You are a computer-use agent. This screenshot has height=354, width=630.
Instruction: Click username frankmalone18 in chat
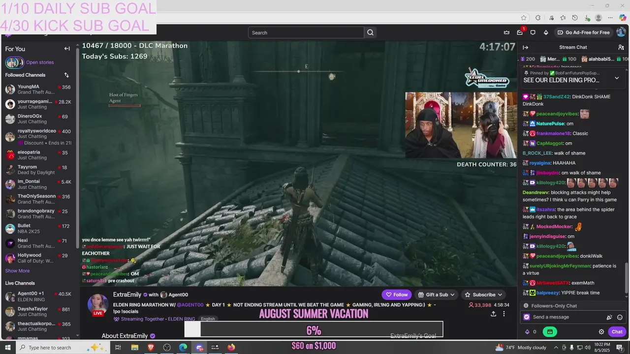[x=553, y=134]
